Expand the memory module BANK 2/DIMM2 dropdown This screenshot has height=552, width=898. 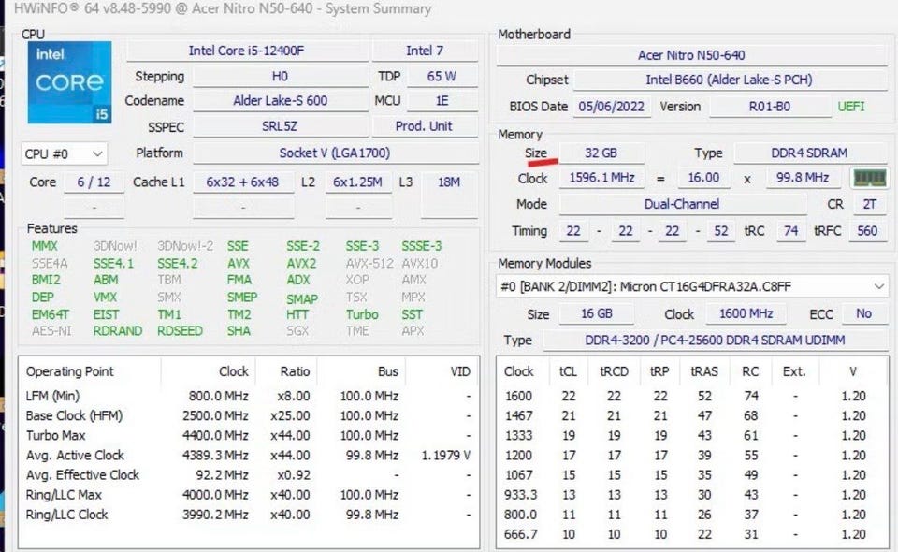692,286
